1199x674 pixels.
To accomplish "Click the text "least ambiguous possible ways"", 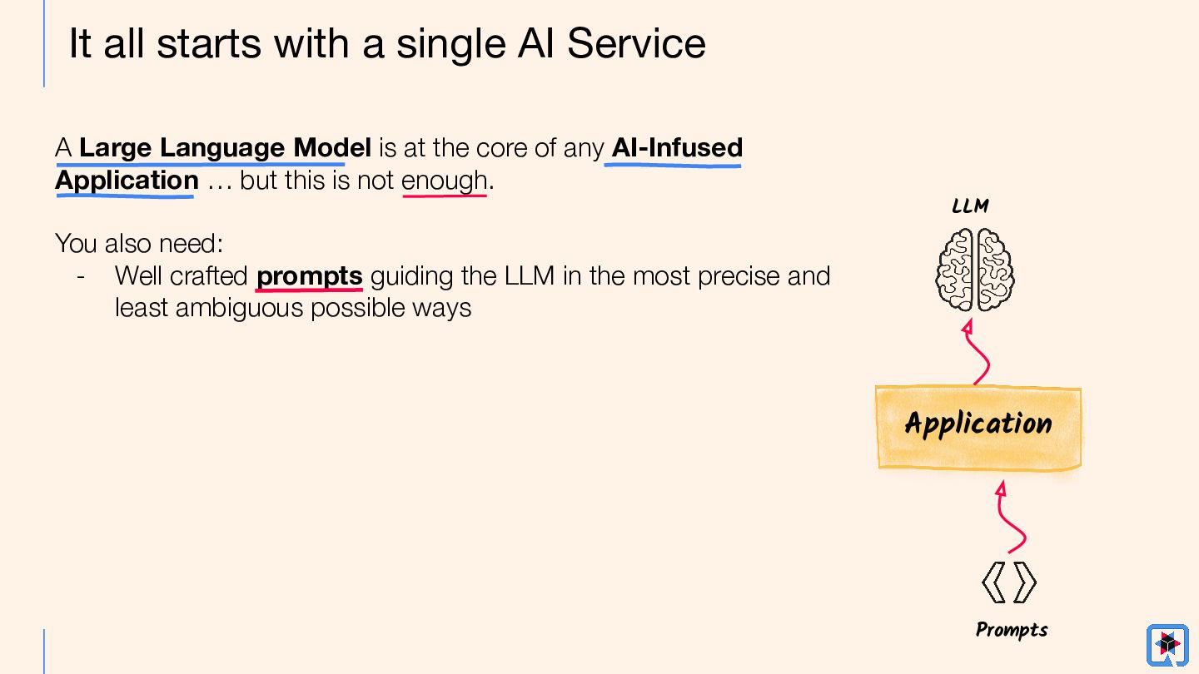I will 293,308.
